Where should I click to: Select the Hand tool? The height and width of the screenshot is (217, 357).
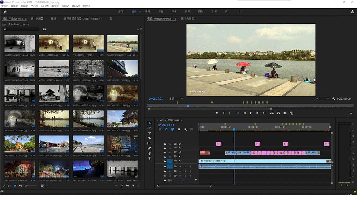[x=149, y=153]
